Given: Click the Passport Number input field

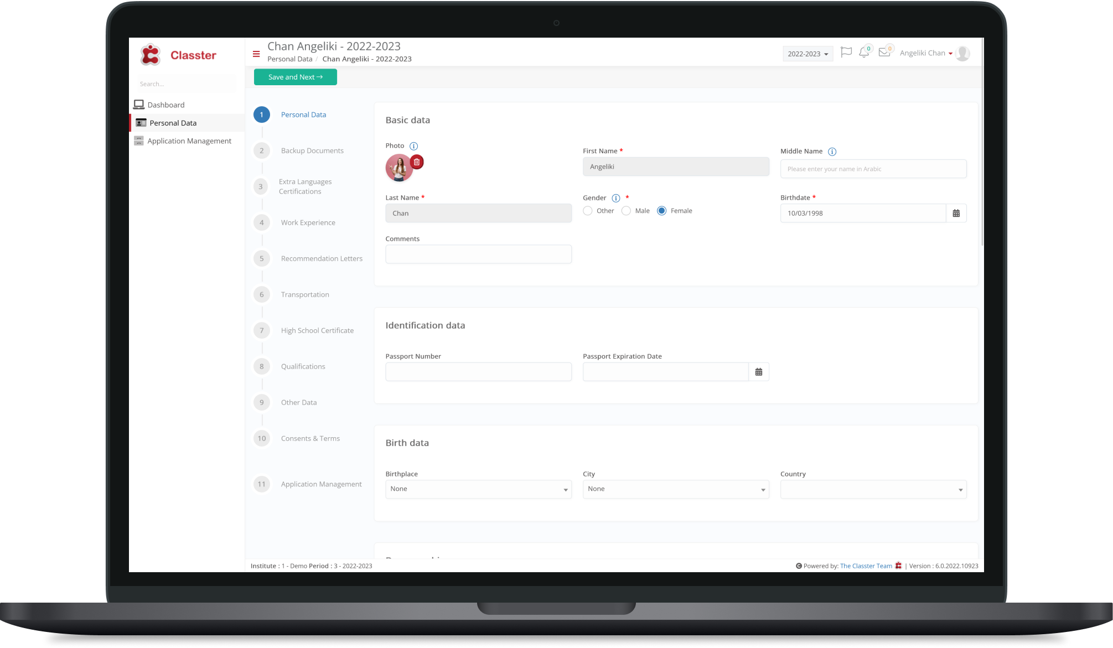Looking at the screenshot, I should (x=478, y=372).
